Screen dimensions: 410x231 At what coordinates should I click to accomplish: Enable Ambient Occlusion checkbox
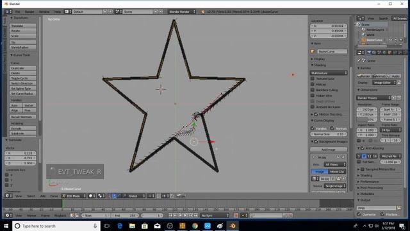(313, 107)
